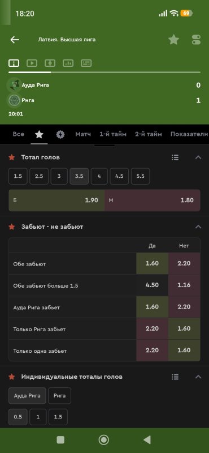This screenshot has width=209, height=453.
Task: Open list view for Тотал голов
Action: [175, 157]
